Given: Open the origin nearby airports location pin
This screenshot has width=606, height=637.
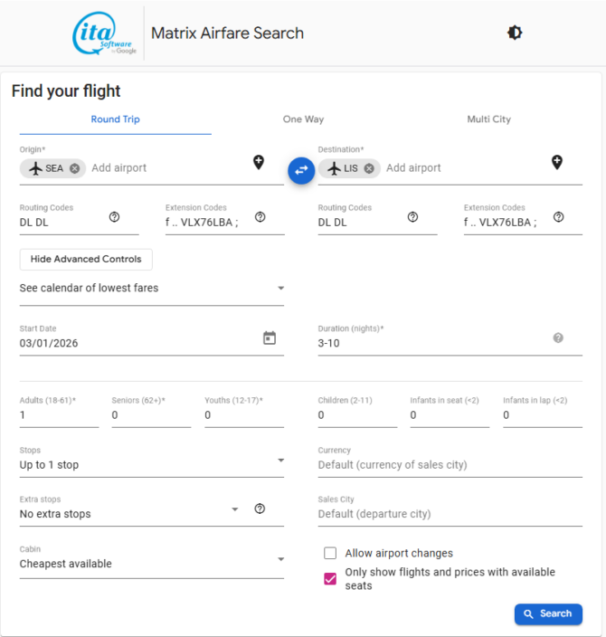Looking at the screenshot, I should click(x=259, y=162).
